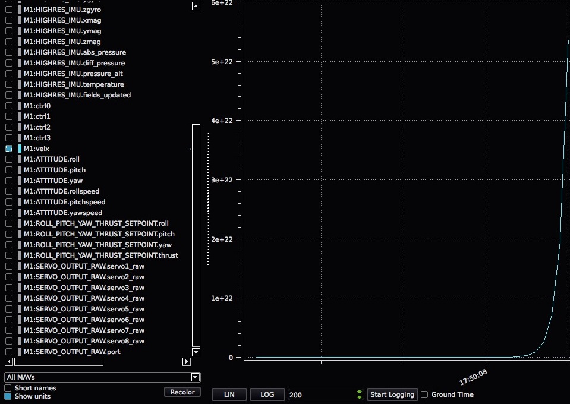Click the scroll up arrow above the plot

pyautogui.click(x=196, y=5)
